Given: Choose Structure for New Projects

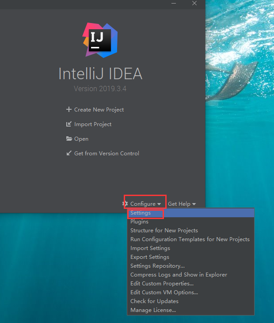Looking at the screenshot, I should [x=190, y=231].
